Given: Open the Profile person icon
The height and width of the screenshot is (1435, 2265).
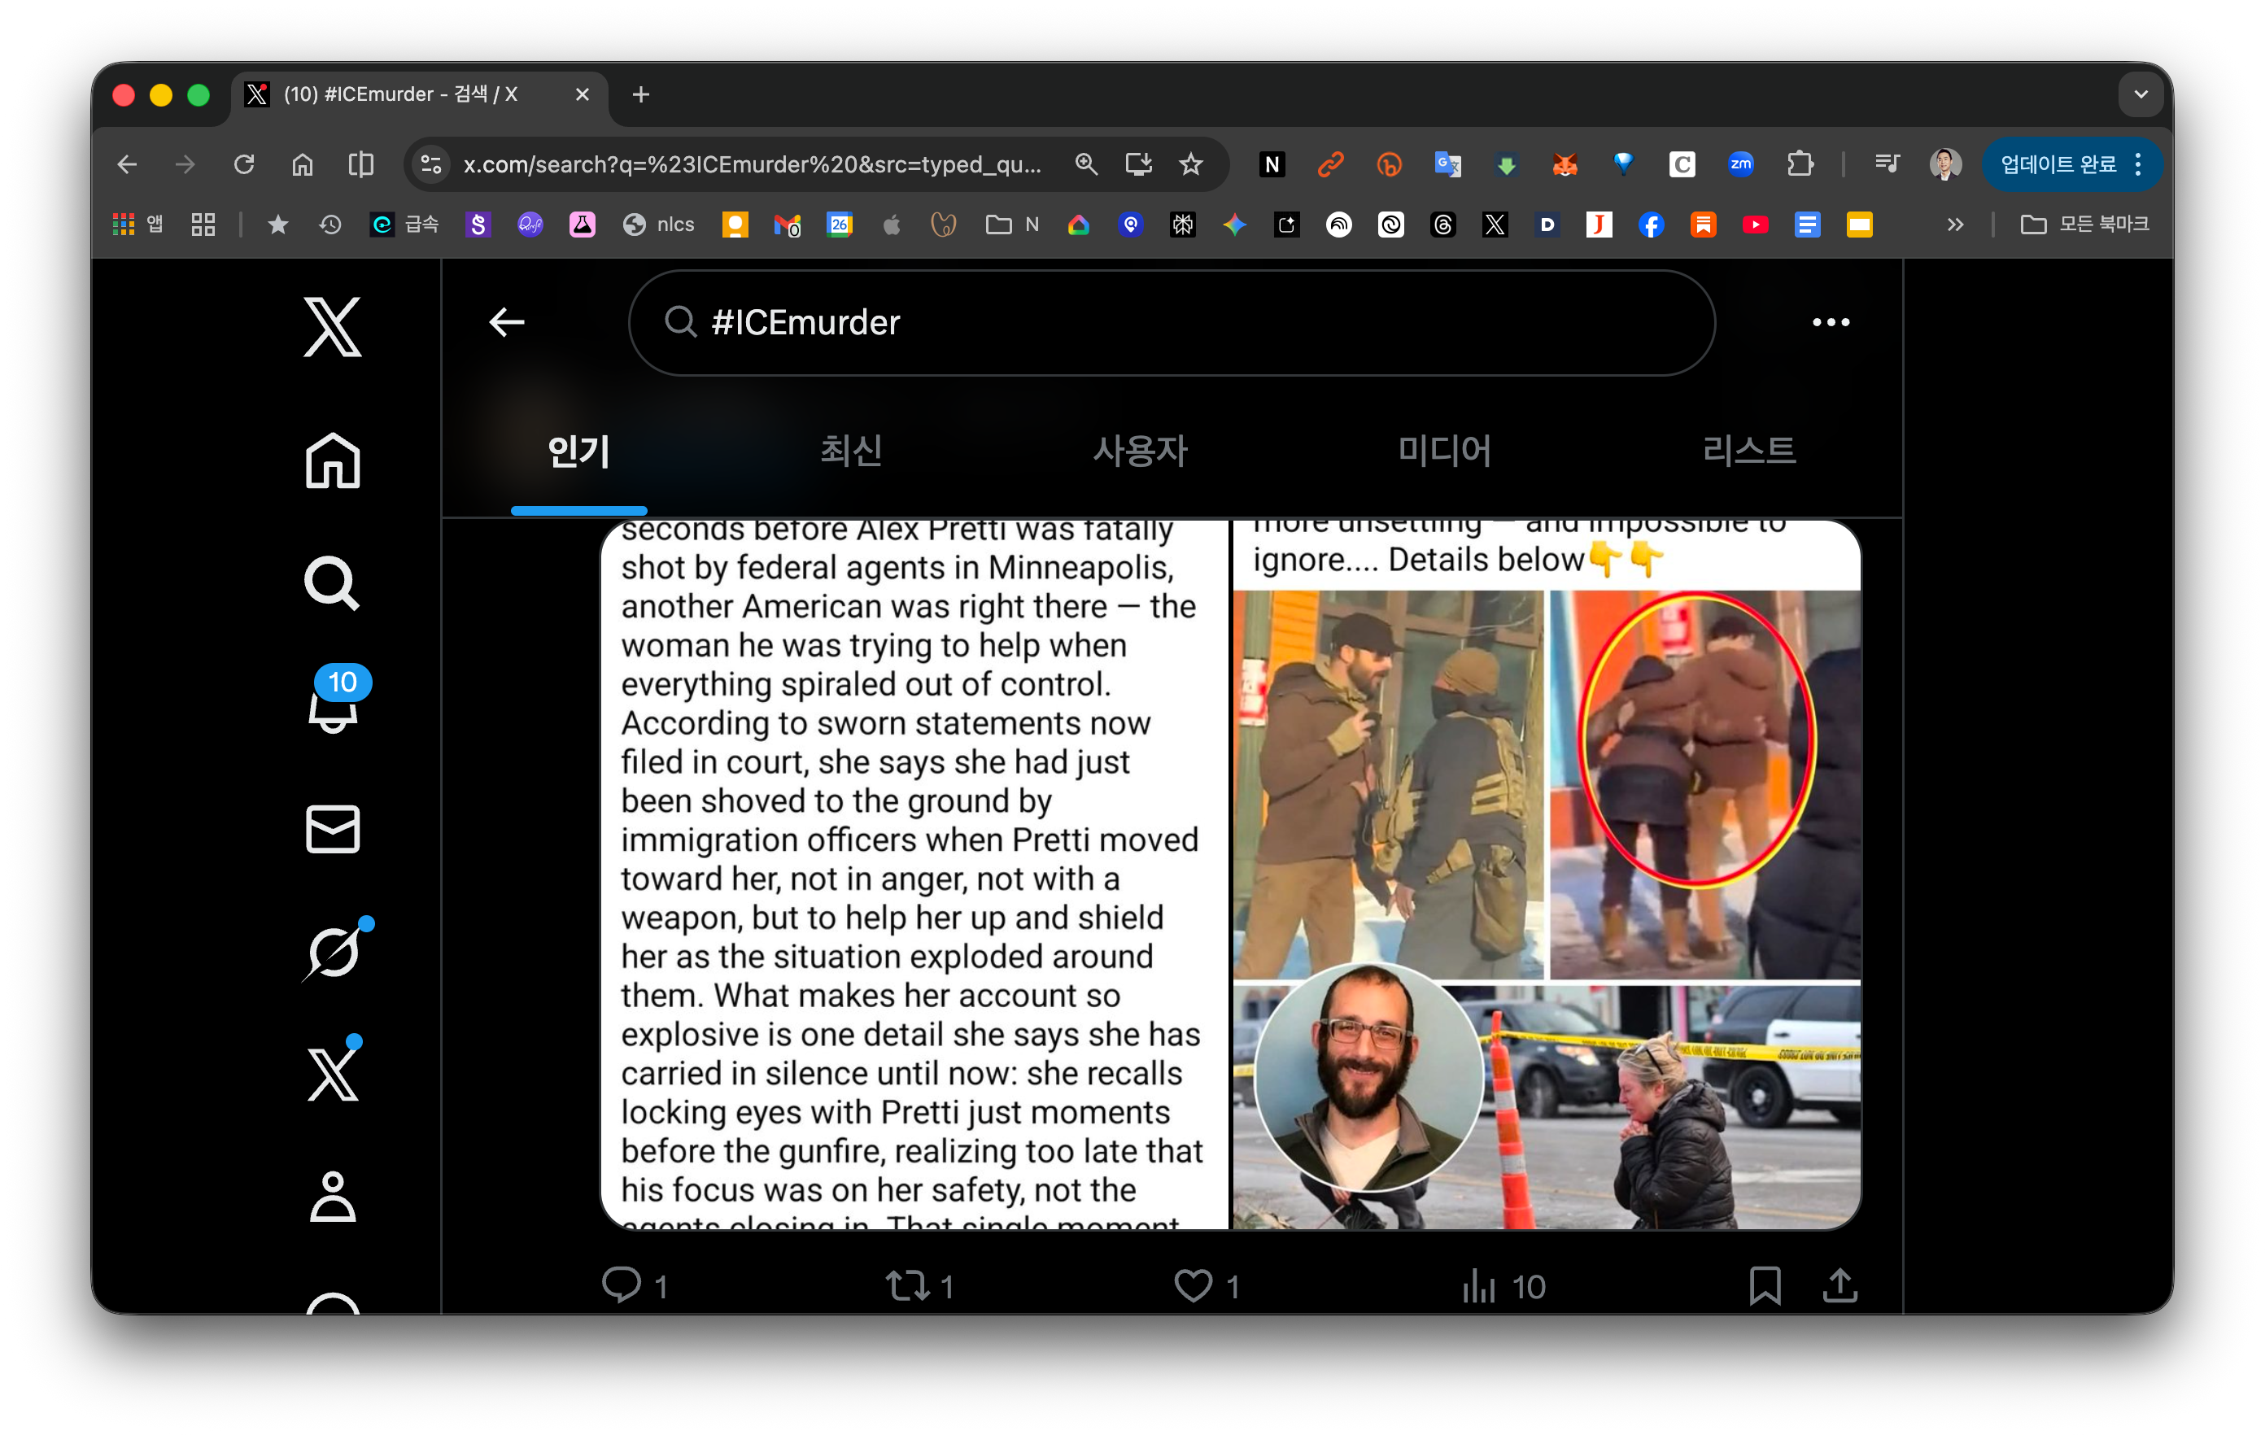Looking at the screenshot, I should tap(332, 1196).
